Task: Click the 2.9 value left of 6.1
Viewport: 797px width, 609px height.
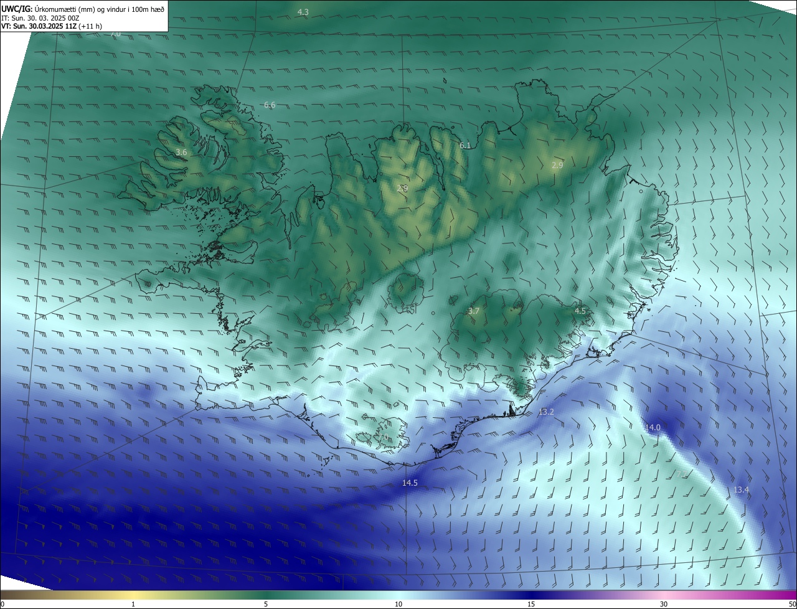Action: point(402,188)
